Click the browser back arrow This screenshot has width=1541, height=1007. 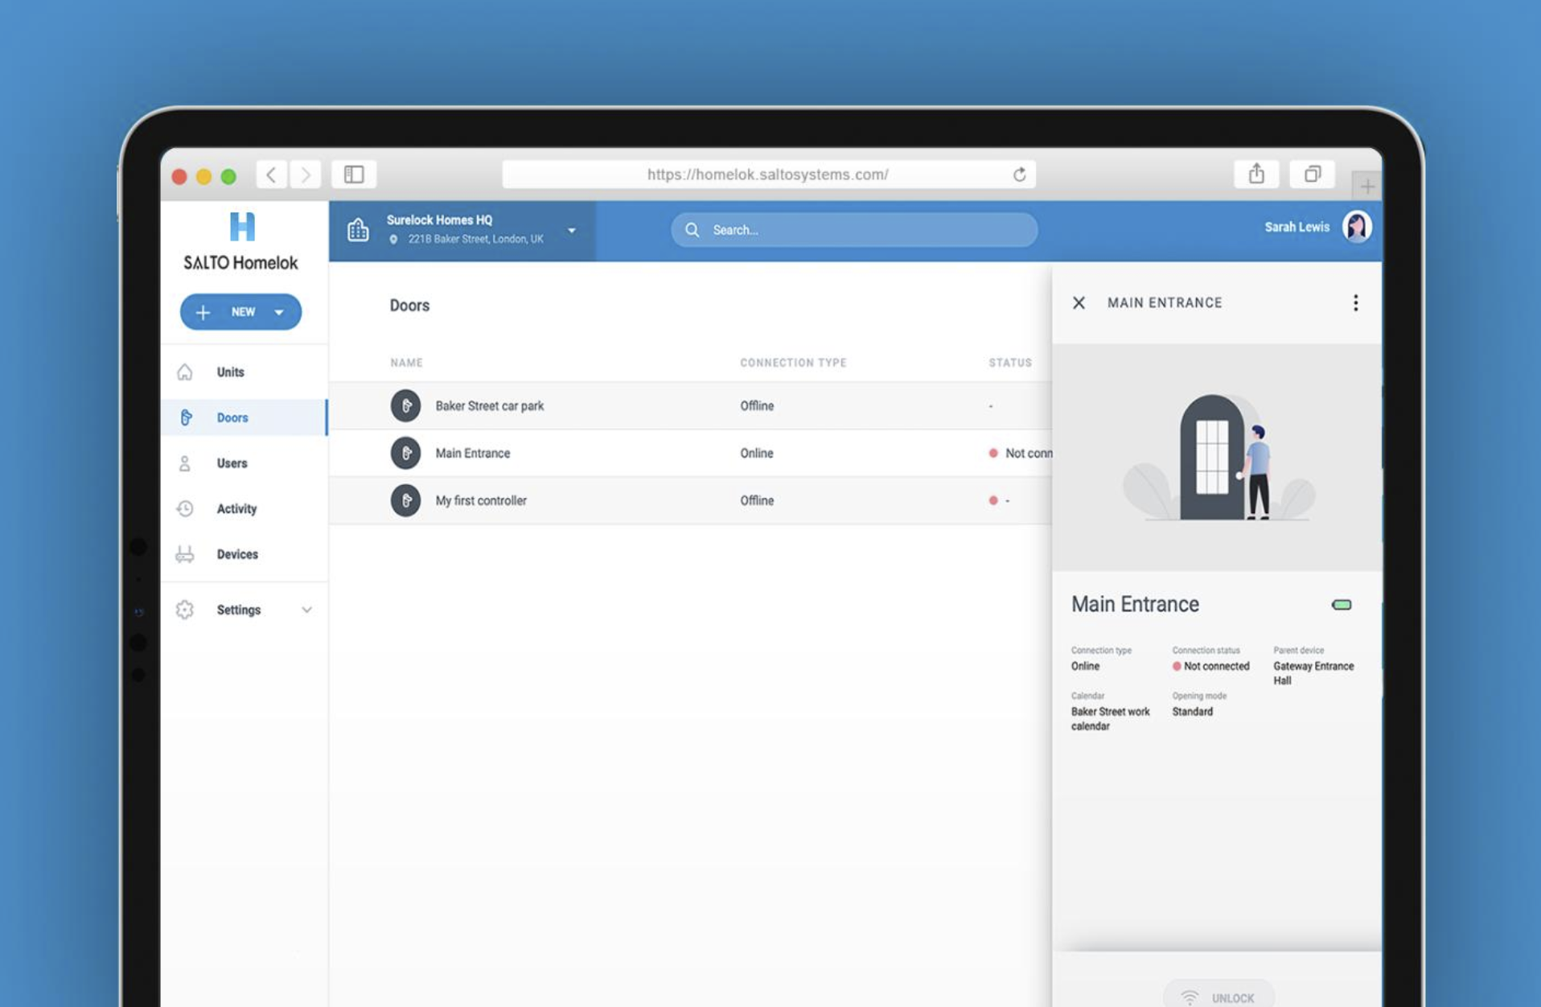[x=272, y=174]
